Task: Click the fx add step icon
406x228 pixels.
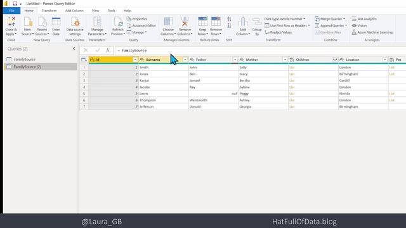Action: (x=108, y=51)
